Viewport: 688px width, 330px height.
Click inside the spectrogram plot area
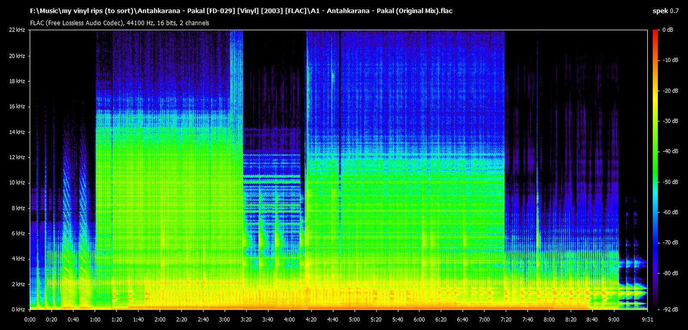click(x=338, y=170)
